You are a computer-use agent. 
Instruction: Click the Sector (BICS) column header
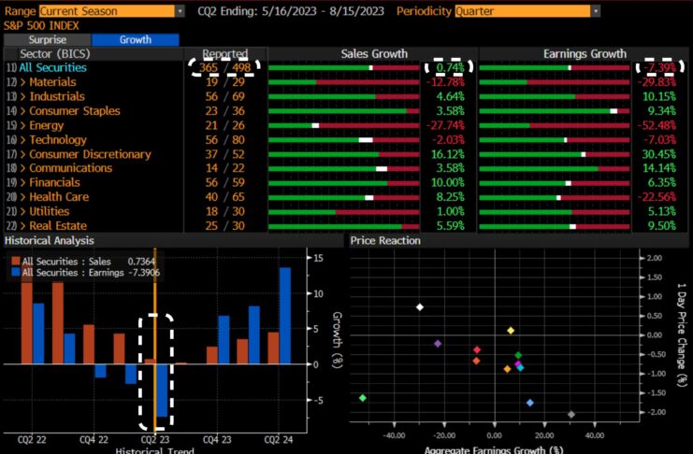[55, 54]
